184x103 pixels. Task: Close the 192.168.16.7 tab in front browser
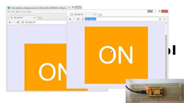(x=95, y=15)
